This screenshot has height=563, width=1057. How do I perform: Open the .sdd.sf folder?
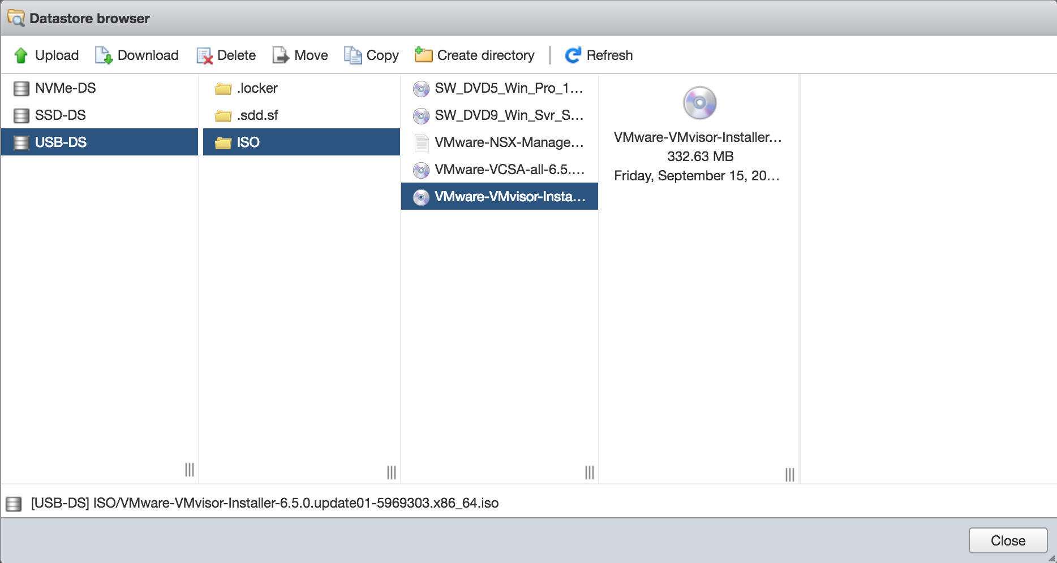(x=302, y=115)
